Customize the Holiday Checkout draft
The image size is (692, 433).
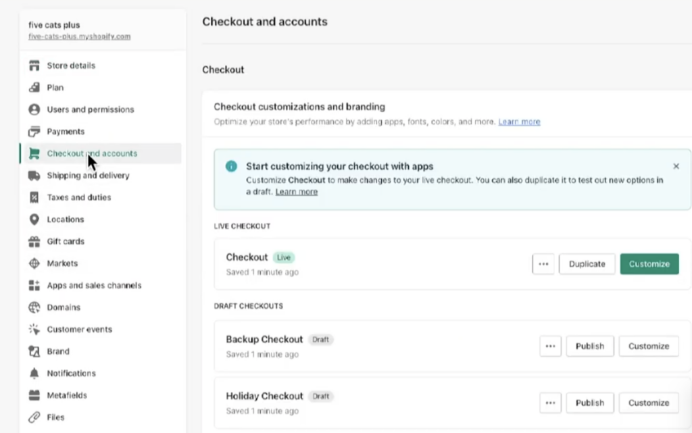pos(649,403)
